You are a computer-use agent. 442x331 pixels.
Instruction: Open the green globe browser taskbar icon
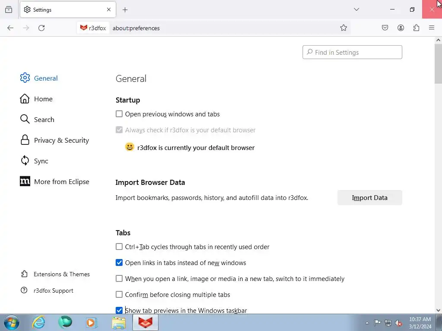[x=65, y=322]
